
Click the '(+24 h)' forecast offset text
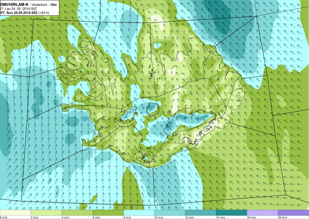[x=44, y=13]
